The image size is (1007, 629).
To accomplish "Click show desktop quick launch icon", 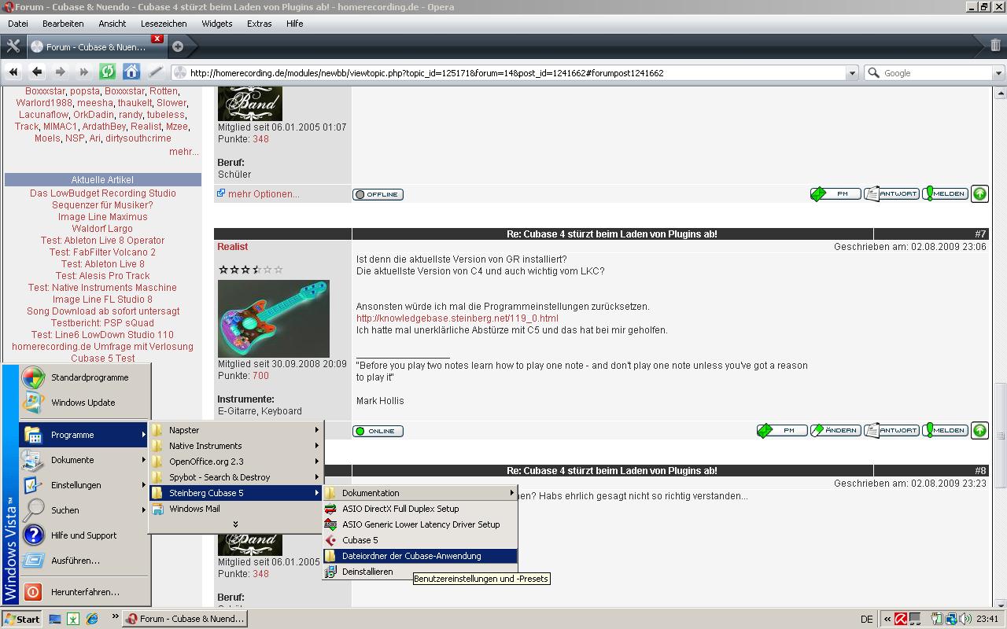I will tap(55, 619).
